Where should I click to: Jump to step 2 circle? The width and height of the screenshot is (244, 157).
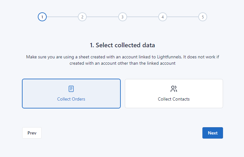click(82, 17)
